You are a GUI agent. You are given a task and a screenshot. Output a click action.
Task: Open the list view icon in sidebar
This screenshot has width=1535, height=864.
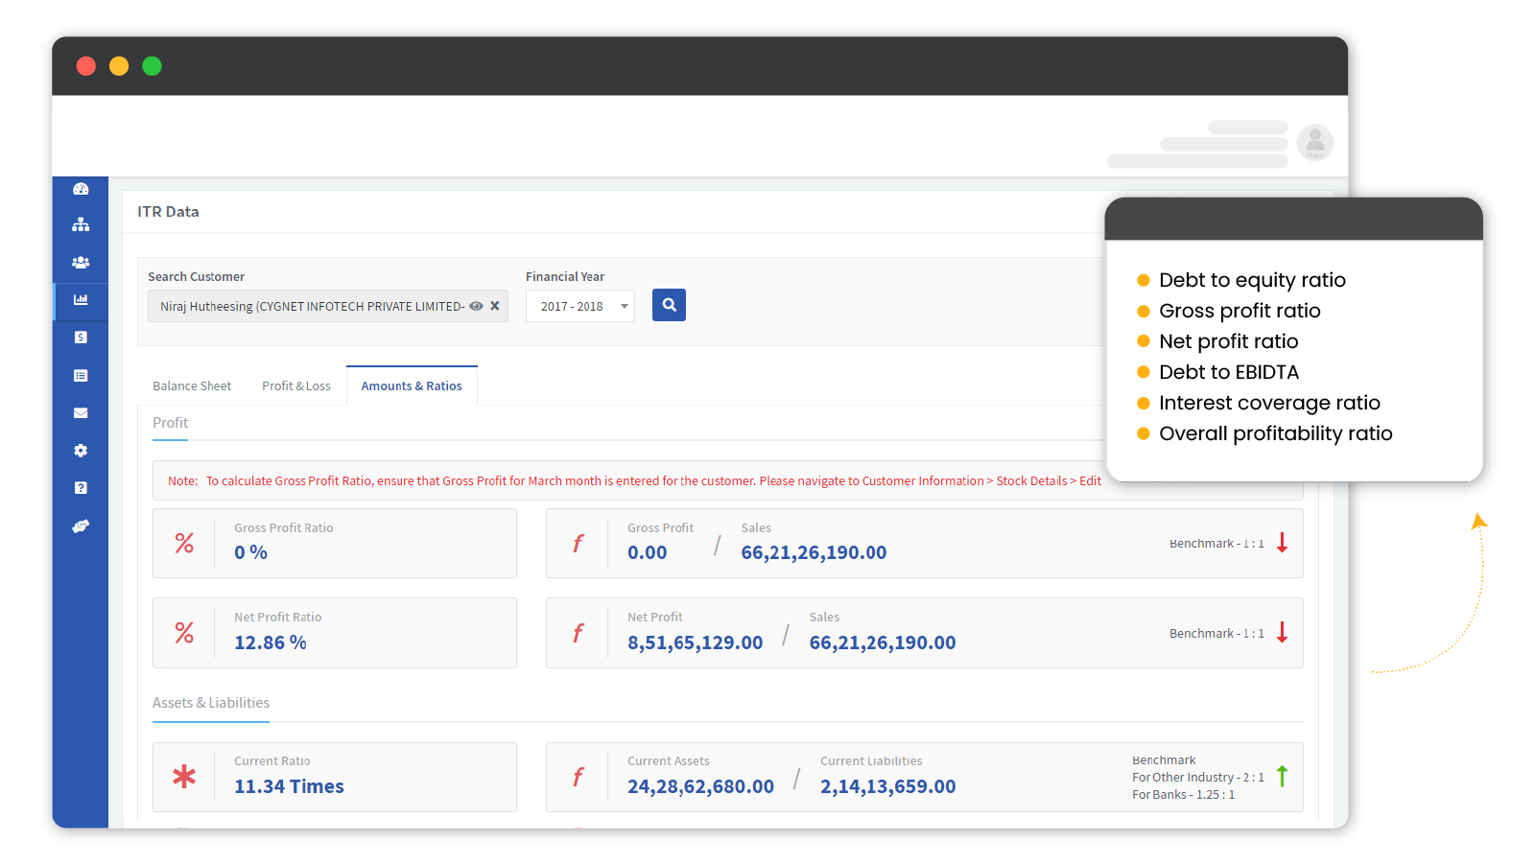point(81,375)
